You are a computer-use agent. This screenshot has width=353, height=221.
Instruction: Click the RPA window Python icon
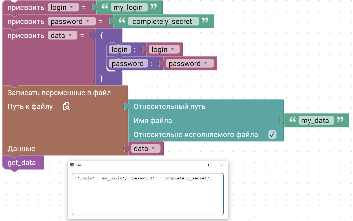[x=72, y=165]
